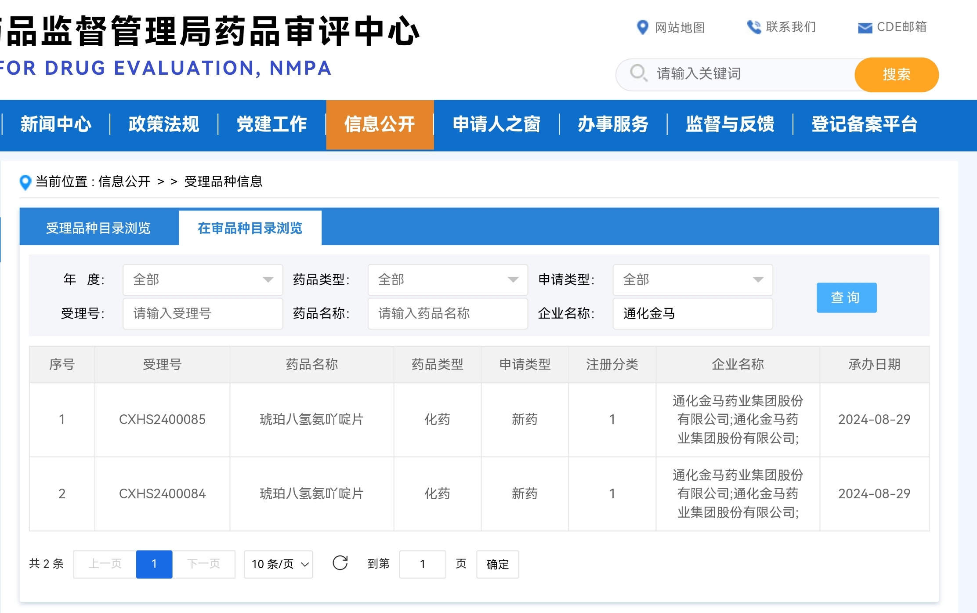The width and height of the screenshot is (977, 613).
Task: Click the pagination refresh circular arrow icon
Action: [340, 563]
